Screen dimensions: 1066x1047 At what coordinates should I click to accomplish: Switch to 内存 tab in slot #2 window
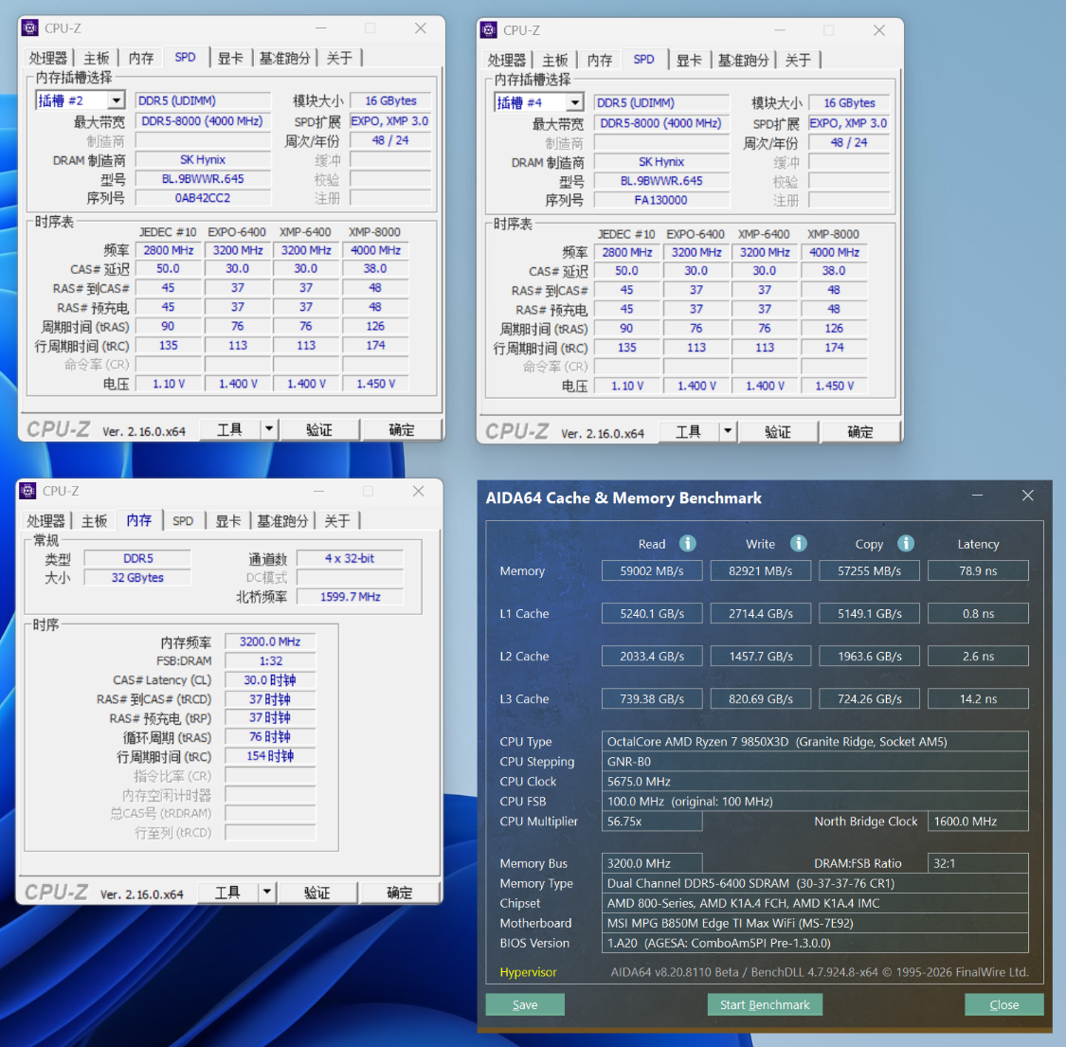pyautogui.click(x=141, y=59)
